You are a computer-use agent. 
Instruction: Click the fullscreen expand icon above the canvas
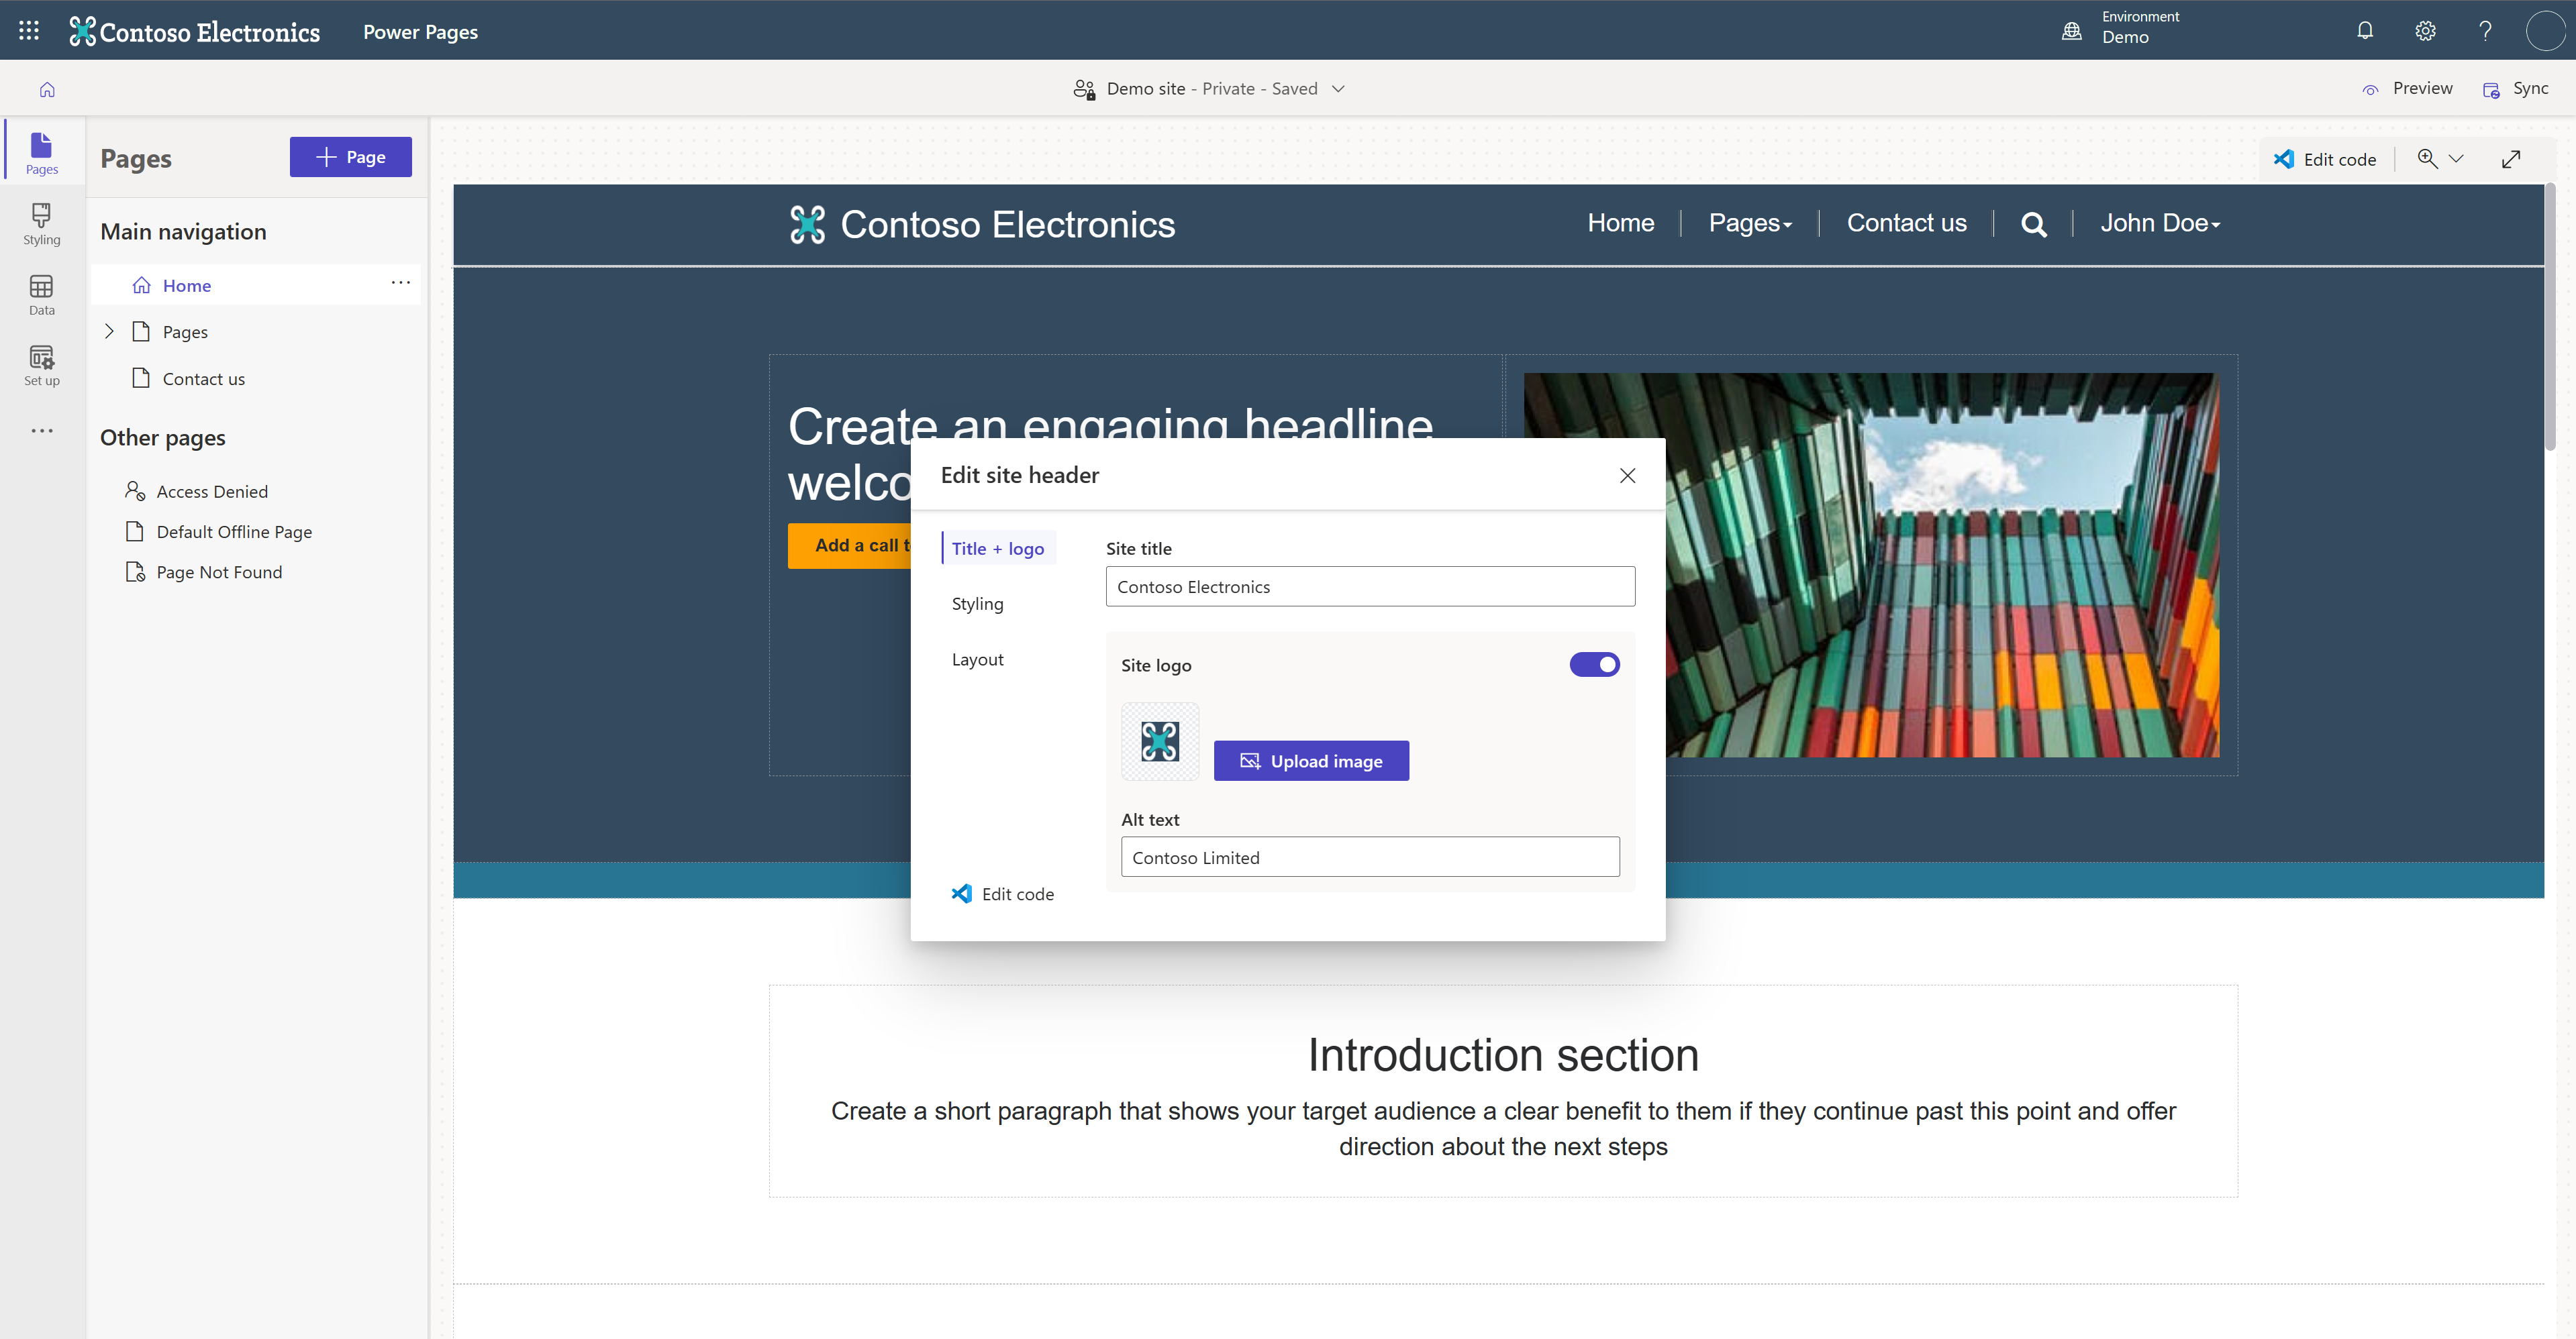point(2512,158)
